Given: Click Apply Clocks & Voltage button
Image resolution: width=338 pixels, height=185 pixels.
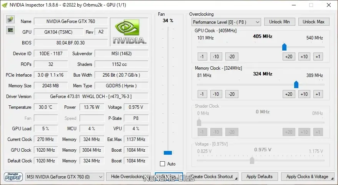Looking at the screenshot, I should 308,177.
